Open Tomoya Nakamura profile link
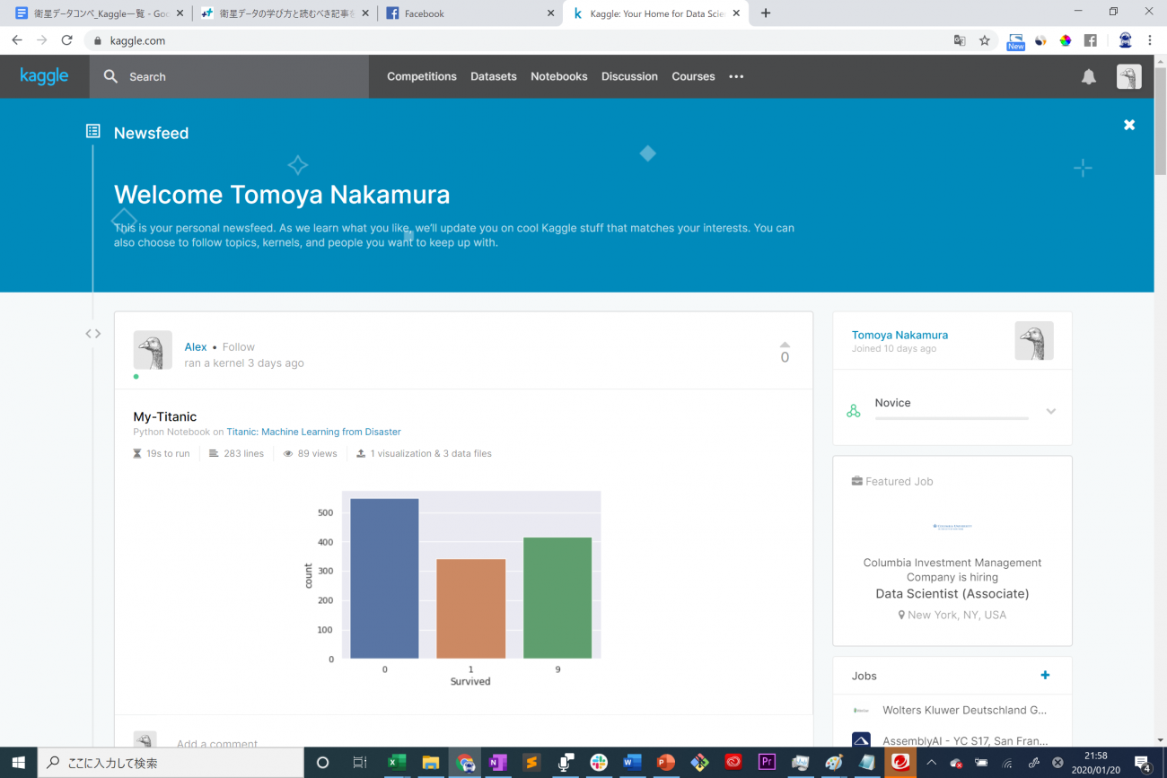The image size is (1167, 778). tap(899, 335)
